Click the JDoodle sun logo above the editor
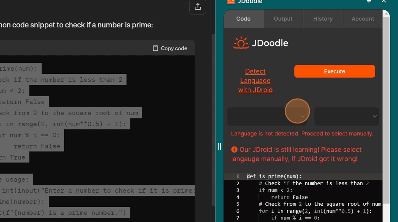 click(x=241, y=43)
